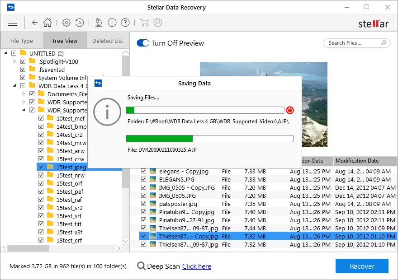
Task: Open the shopping cart icon
Action: pyautogui.click(x=144, y=23)
